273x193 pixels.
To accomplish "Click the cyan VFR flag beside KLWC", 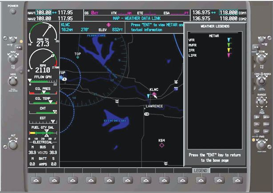I will click(149, 96).
